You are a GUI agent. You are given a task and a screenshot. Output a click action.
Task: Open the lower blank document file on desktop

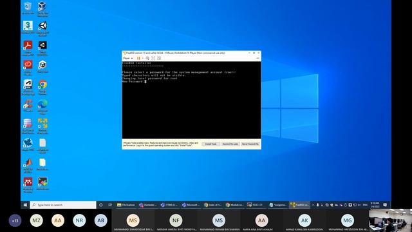[x=42, y=164]
